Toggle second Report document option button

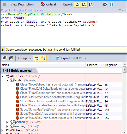coord(84,4)
